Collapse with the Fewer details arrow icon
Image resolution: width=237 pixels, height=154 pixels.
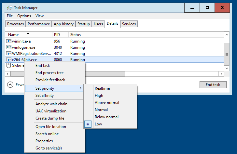pyautogui.click(x=10, y=85)
